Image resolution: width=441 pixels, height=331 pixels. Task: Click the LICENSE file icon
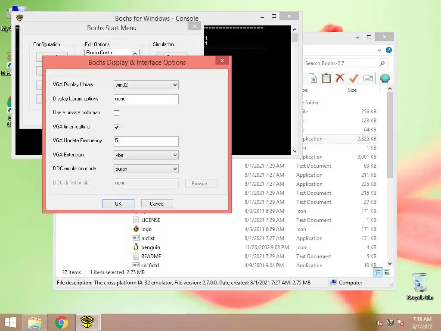136,220
